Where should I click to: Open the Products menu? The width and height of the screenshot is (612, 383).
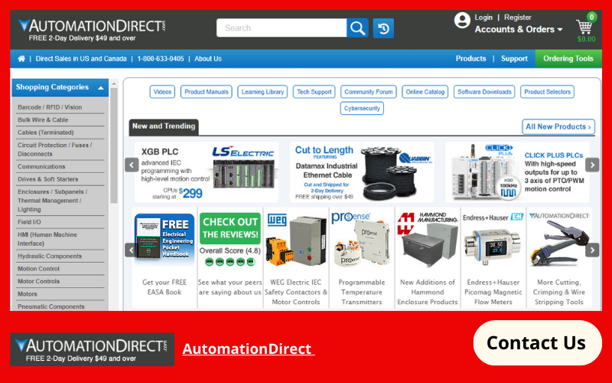pos(470,59)
